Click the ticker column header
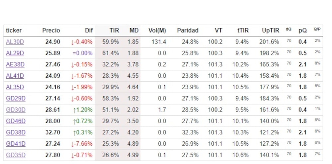 [x=14, y=31]
